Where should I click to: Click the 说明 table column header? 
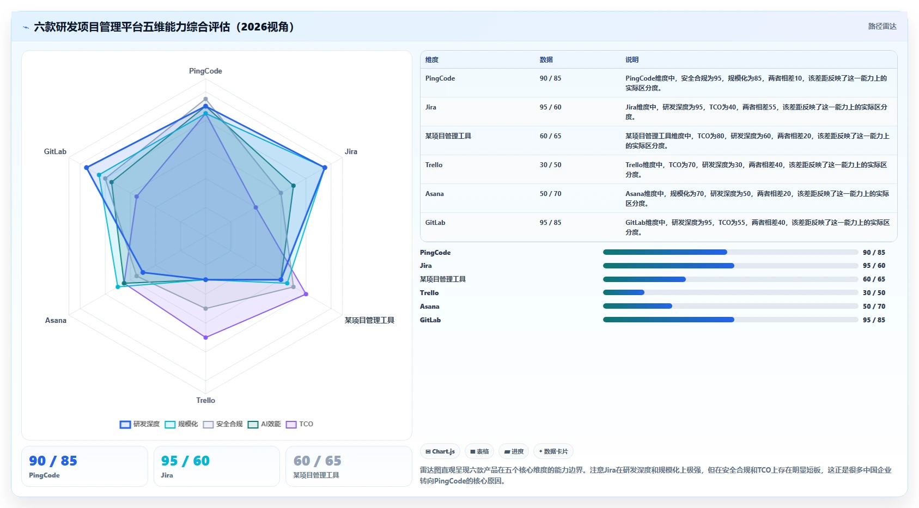click(x=632, y=60)
